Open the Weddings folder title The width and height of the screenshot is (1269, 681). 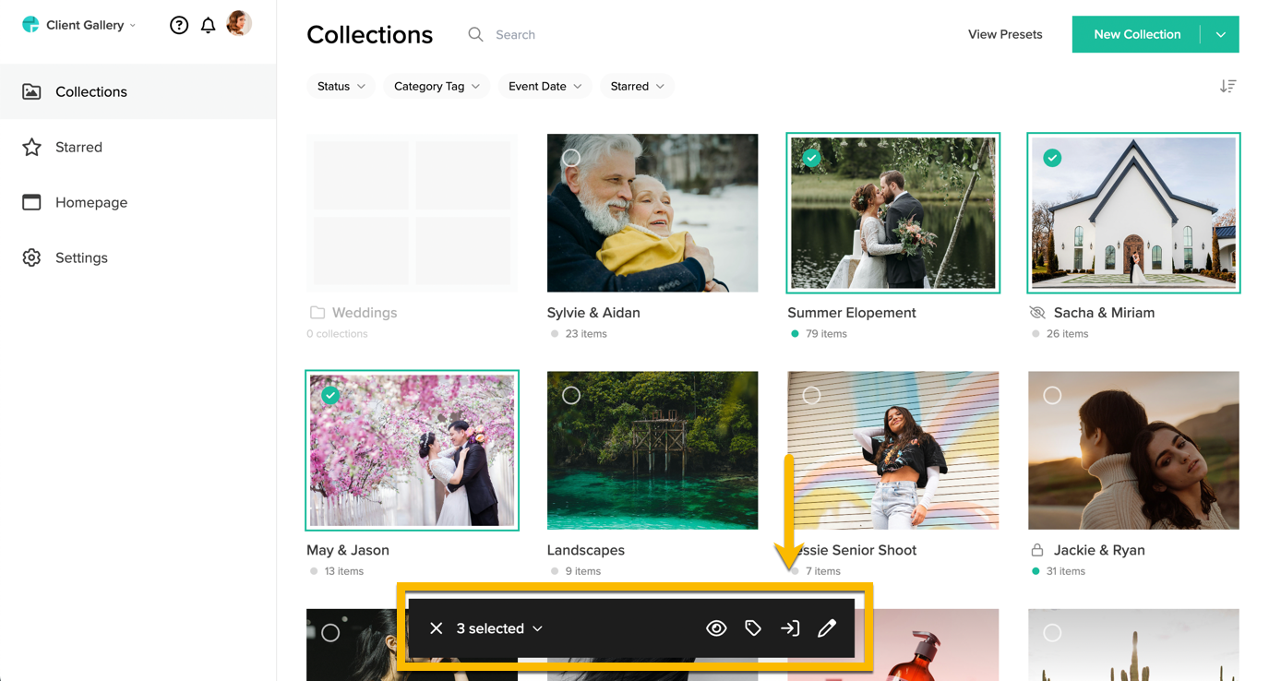pyautogui.click(x=365, y=313)
